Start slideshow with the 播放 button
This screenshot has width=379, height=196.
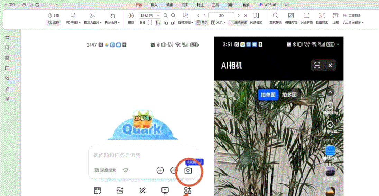point(131,19)
